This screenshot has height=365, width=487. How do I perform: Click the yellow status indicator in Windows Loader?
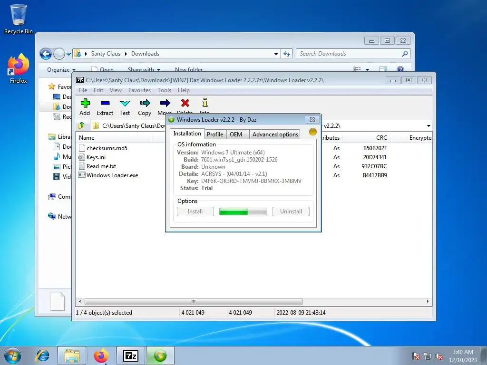pyautogui.click(x=313, y=132)
